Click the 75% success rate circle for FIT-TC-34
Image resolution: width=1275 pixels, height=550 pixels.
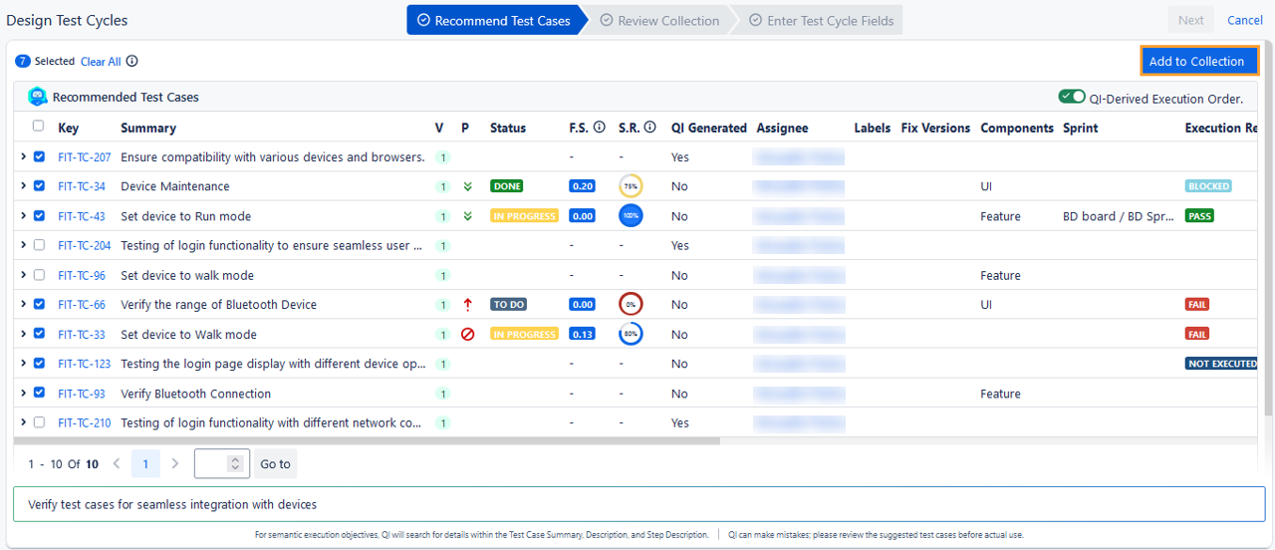tap(631, 186)
